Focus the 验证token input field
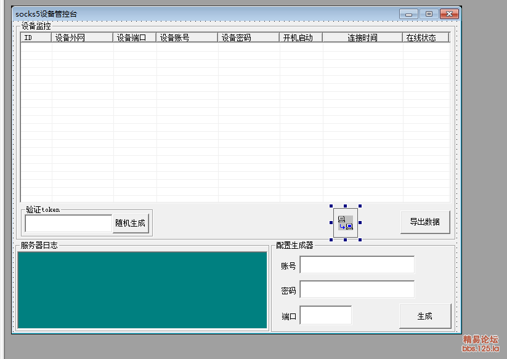 click(x=68, y=224)
